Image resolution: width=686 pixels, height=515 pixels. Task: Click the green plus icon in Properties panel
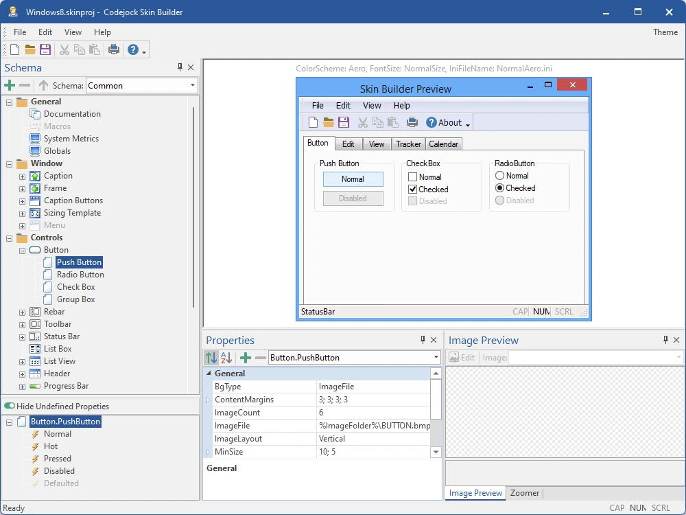(x=246, y=358)
